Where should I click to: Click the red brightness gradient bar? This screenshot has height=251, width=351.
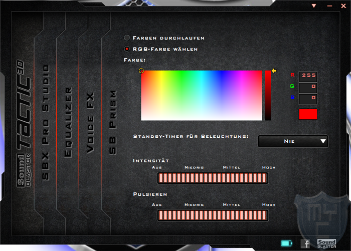click(x=268, y=96)
